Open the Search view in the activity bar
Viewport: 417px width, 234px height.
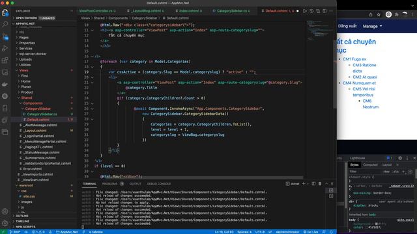5,25
